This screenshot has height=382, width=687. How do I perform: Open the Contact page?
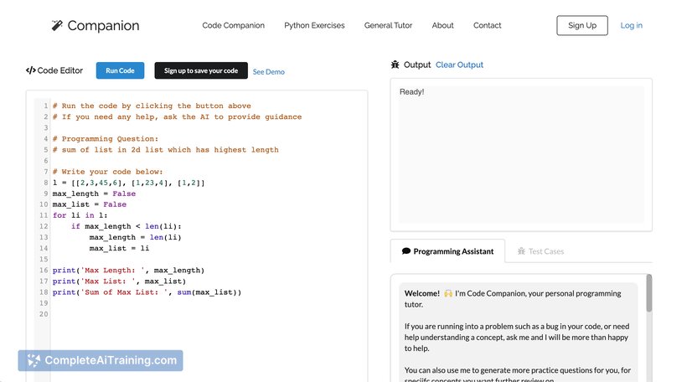click(x=488, y=25)
